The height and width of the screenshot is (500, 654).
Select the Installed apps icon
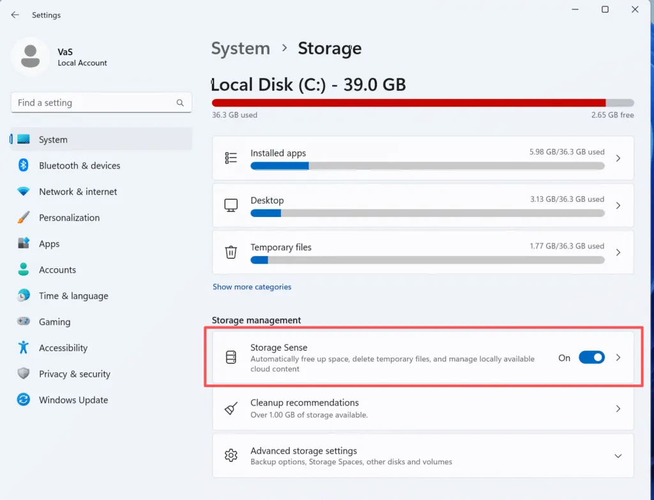(x=231, y=158)
